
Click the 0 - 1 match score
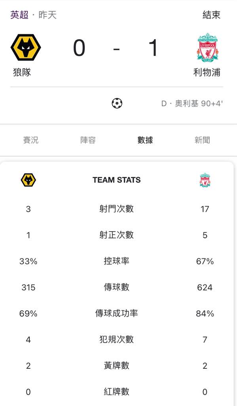pyautogui.click(x=116, y=48)
